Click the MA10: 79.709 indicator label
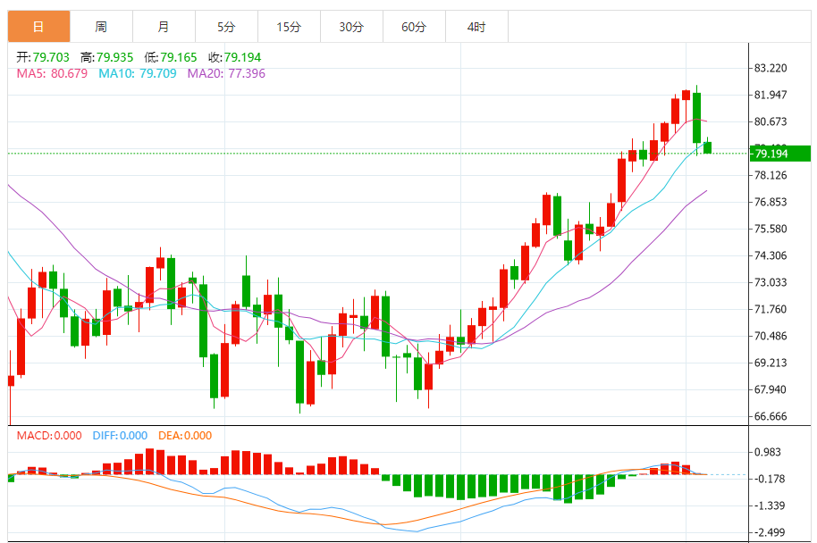817x543 pixels. click(x=138, y=73)
